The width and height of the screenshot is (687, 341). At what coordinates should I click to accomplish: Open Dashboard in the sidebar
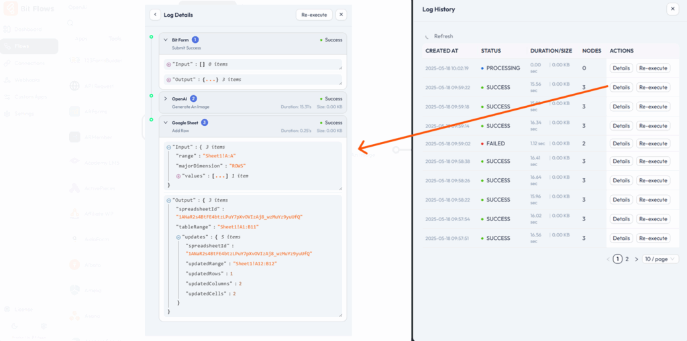click(x=28, y=29)
